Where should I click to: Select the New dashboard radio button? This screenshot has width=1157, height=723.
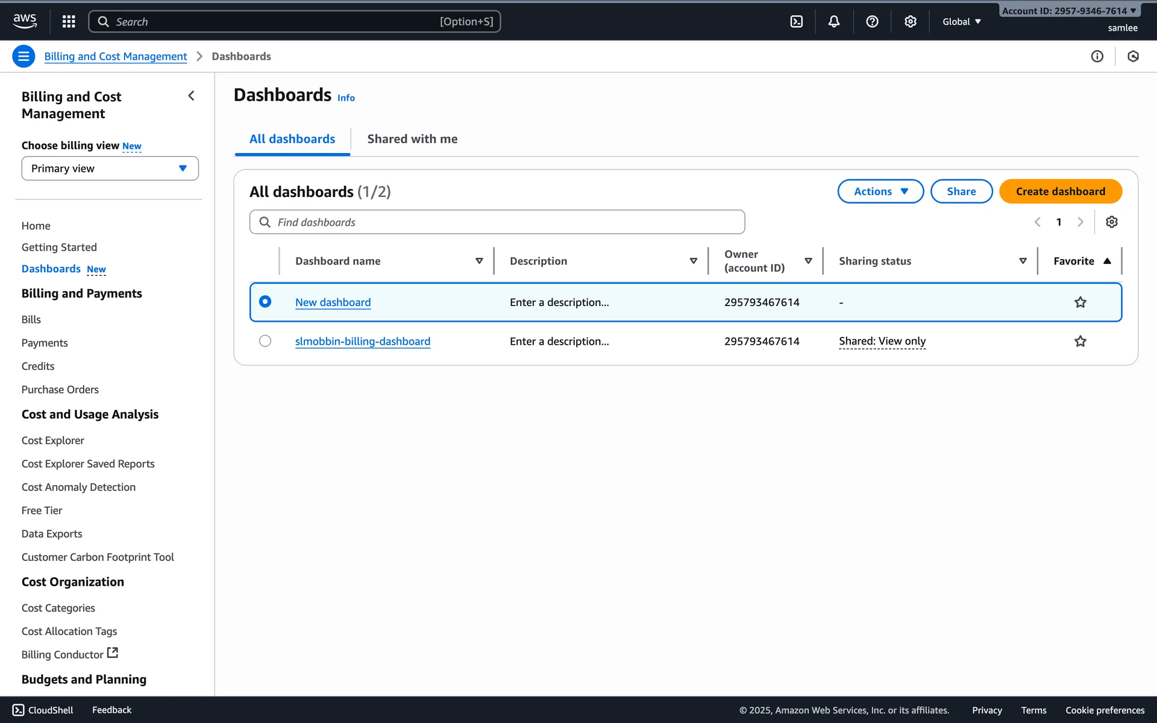[265, 302]
